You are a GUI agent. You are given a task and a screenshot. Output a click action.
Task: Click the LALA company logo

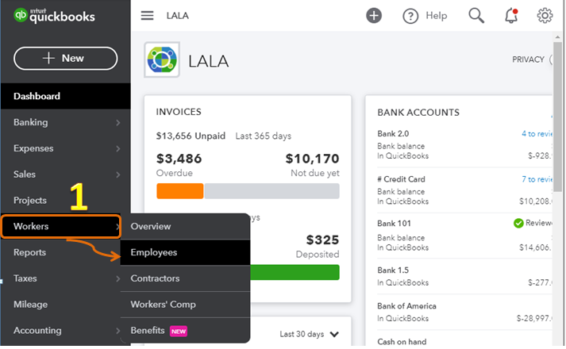[162, 60]
